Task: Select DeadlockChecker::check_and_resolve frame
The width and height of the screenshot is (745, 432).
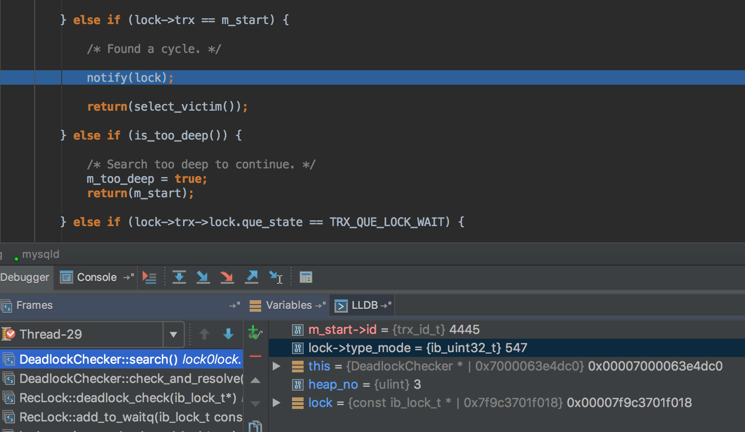Action: point(121,379)
